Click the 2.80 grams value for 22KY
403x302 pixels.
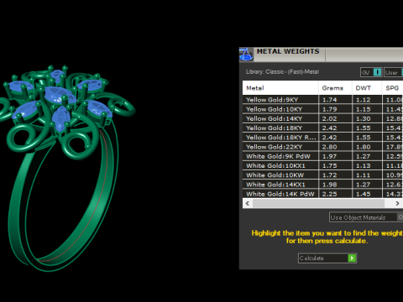(x=329, y=147)
